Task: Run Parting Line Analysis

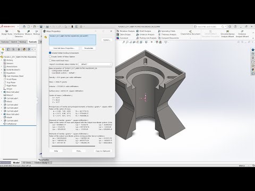Action: [147, 38]
